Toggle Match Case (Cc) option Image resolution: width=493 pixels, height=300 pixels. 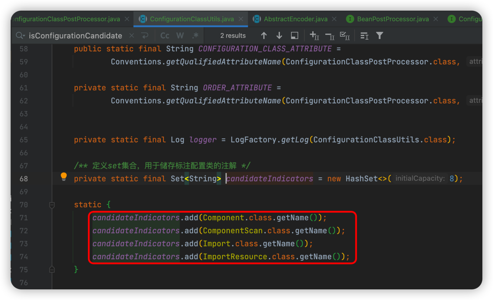coord(165,36)
